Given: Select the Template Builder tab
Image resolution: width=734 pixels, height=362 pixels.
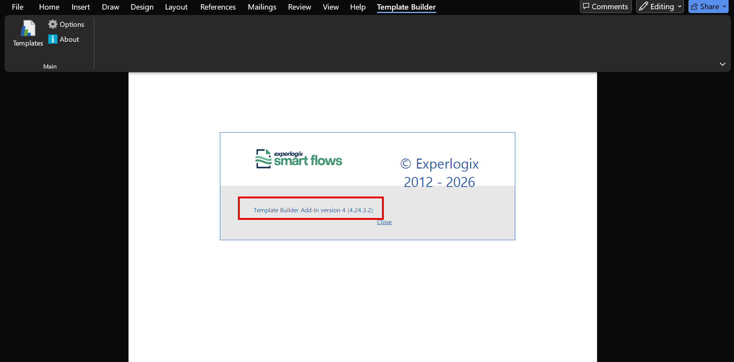Looking at the screenshot, I should pos(406,7).
